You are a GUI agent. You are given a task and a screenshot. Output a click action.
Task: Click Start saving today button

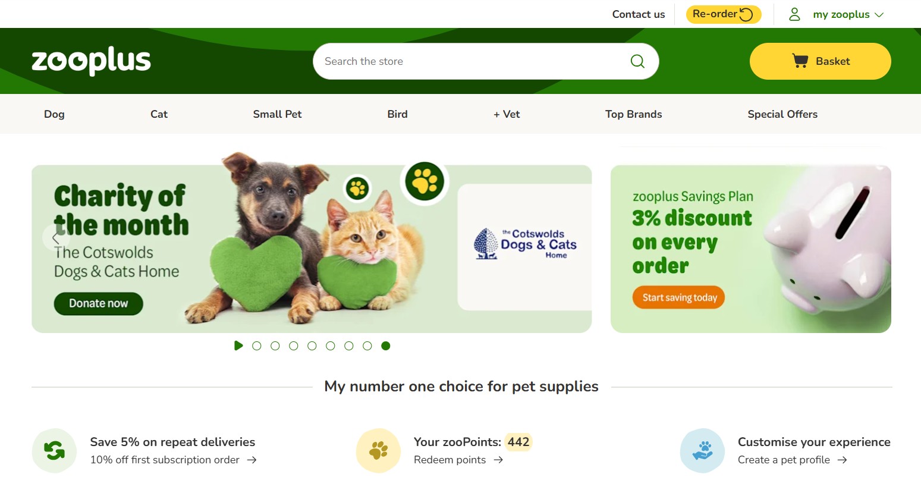tap(680, 297)
